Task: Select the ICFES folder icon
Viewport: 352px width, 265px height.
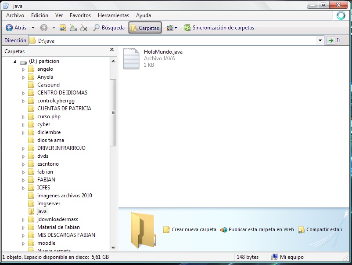Action: tap(31, 188)
